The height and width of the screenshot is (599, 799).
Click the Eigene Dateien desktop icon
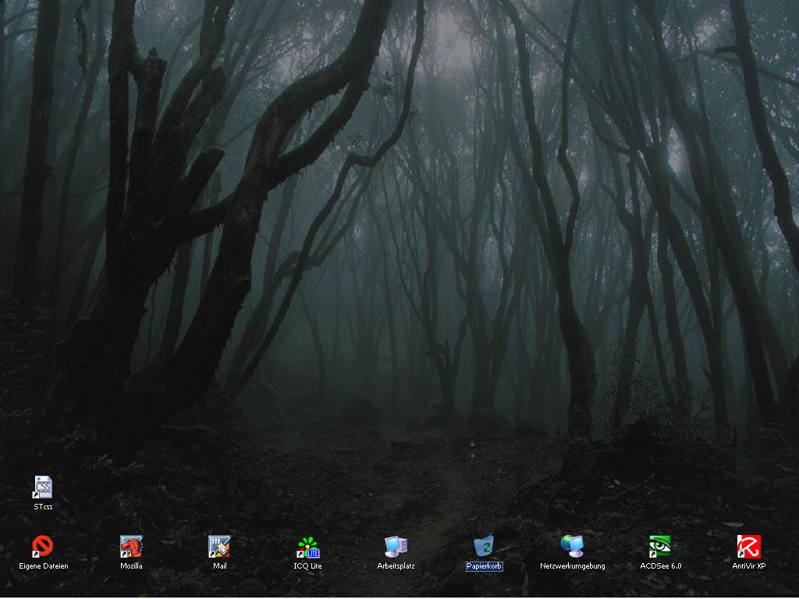pyautogui.click(x=43, y=547)
